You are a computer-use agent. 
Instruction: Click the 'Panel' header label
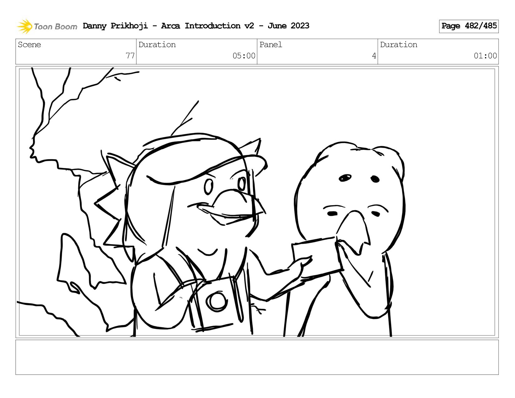[271, 45]
